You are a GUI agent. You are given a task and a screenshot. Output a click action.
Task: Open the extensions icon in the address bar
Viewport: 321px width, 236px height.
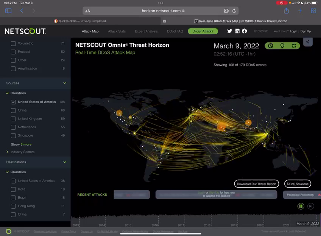pos(226,11)
